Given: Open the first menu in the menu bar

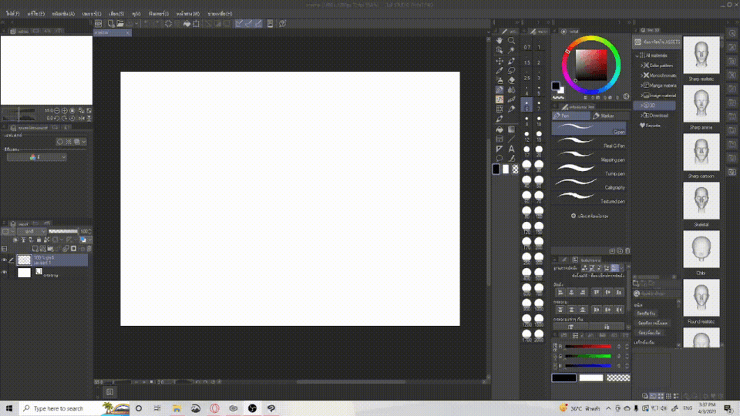Looking at the screenshot, I should pos(14,14).
